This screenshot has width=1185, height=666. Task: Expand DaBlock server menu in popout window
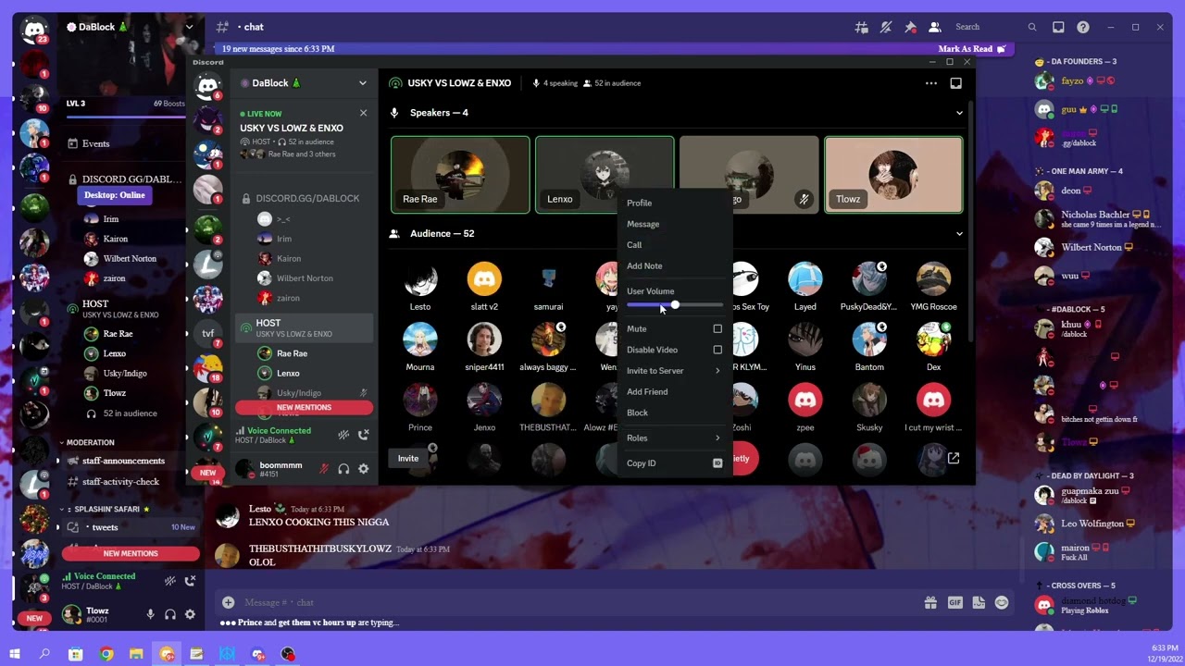(x=362, y=83)
